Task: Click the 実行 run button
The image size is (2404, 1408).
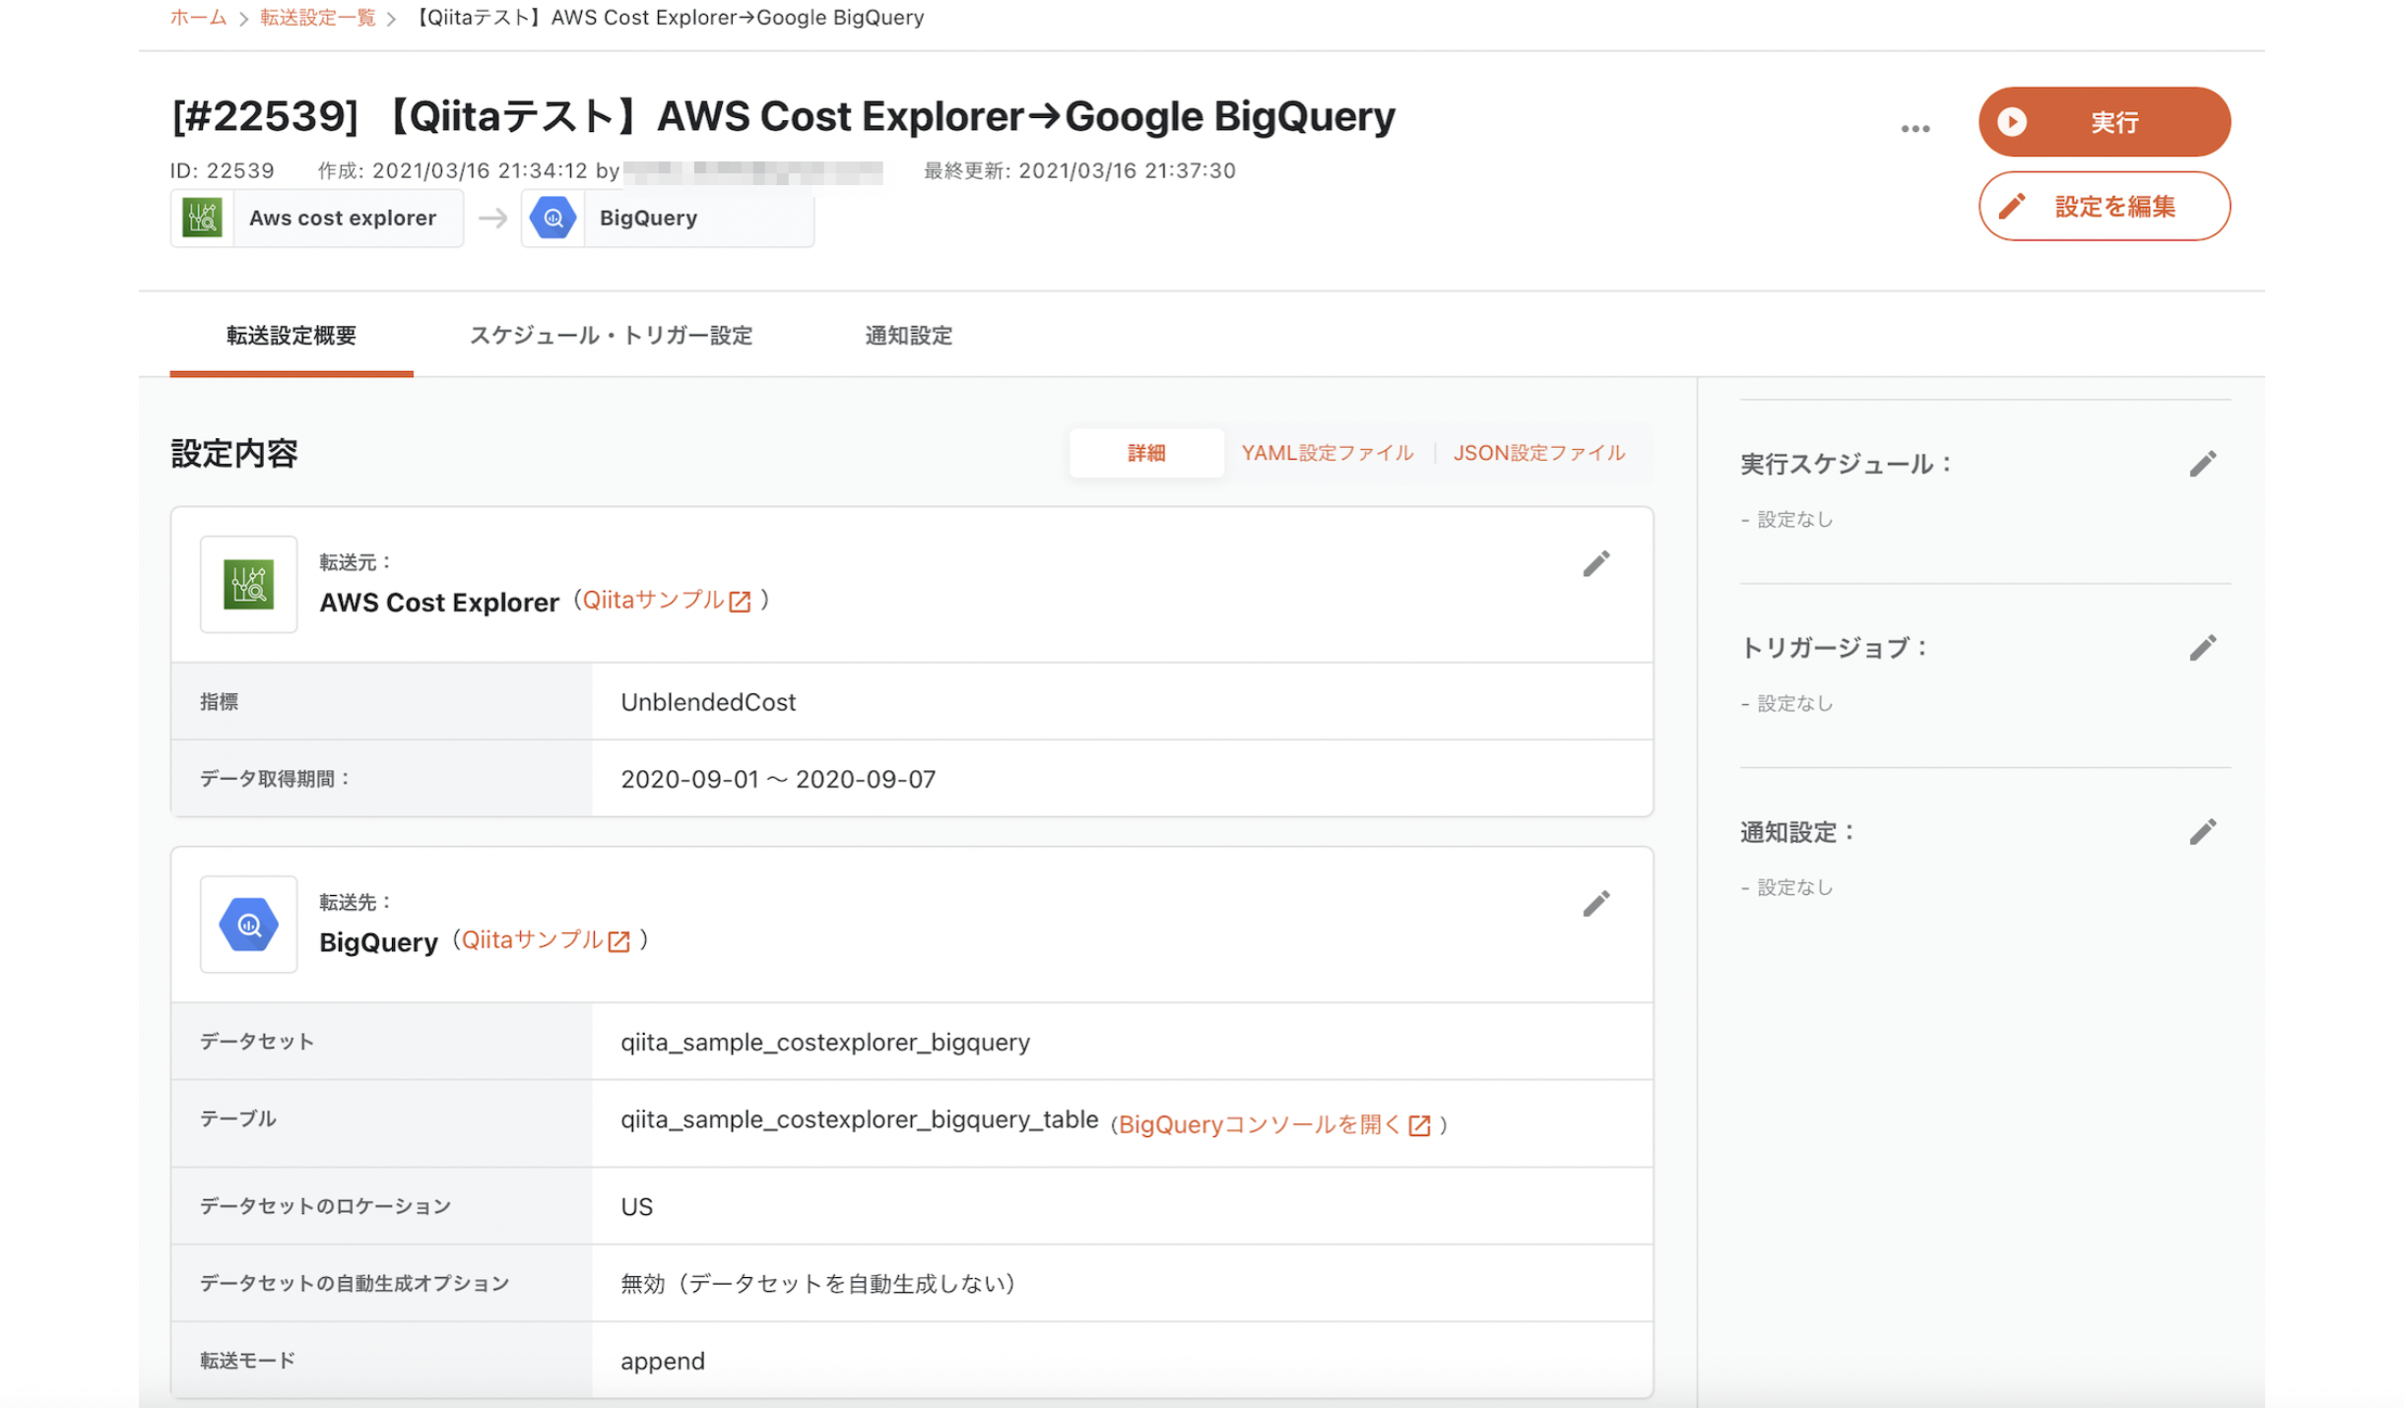Action: (2103, 122)
